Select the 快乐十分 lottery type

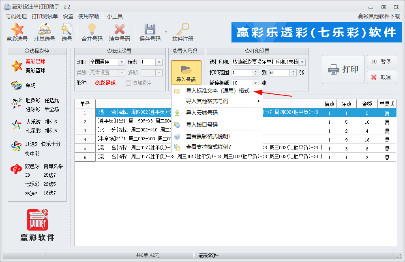51,144
